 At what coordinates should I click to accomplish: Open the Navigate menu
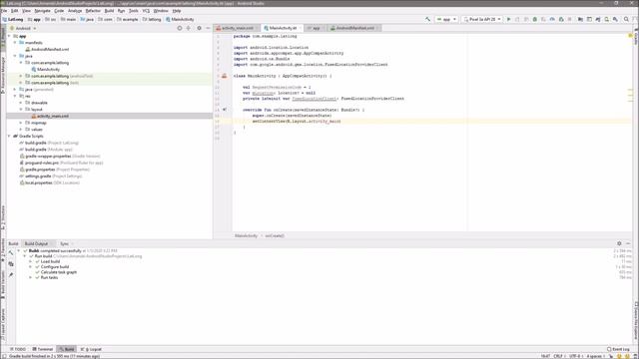pos(42,11)
